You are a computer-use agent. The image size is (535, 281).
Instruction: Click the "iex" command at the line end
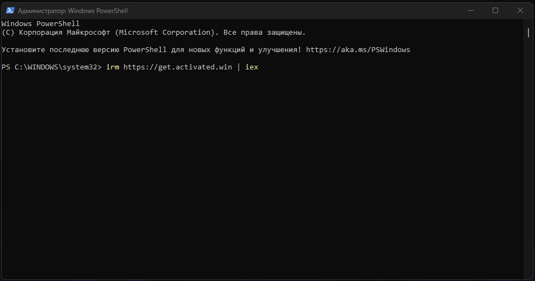point(251,67)
